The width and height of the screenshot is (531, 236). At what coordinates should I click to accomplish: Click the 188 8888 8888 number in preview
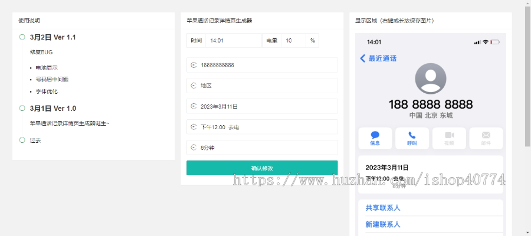coord(431,104)
